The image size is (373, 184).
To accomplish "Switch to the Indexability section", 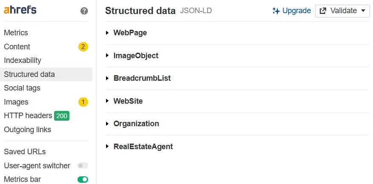I will point(23,60).
